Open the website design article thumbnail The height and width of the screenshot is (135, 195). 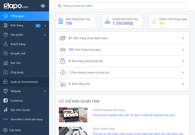(x=73, y=115)
